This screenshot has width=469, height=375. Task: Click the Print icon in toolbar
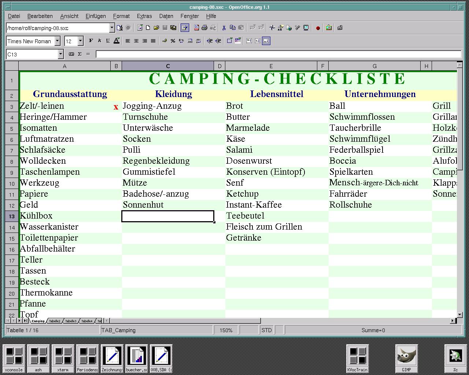pos(204,28)
